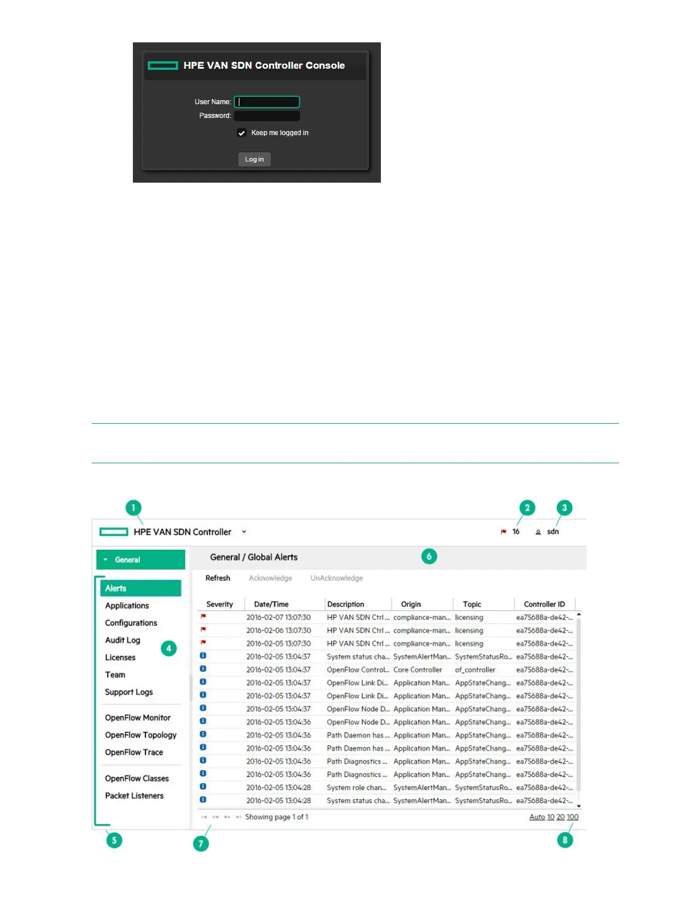
Task: Click the scrollbar down arrow of alerts table
Action: coord(579,806)
